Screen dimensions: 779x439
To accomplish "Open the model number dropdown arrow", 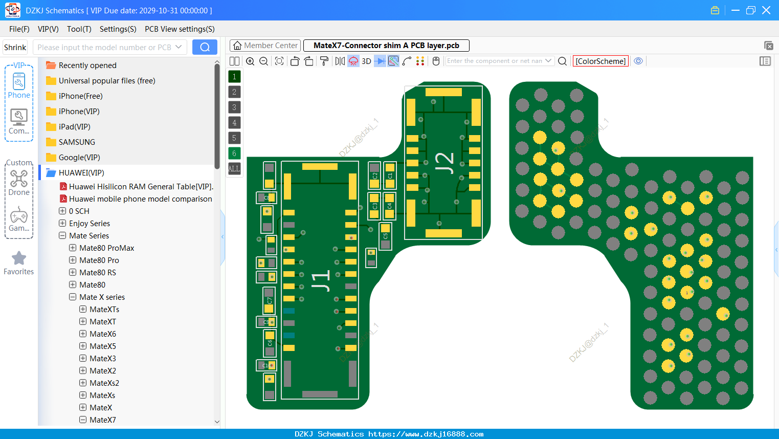I will pyautogui.click(x=179, y=47).
